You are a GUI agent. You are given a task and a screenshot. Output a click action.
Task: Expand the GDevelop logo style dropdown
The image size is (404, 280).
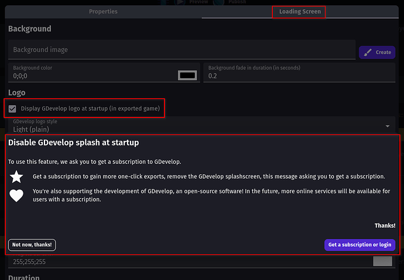tap(388, 126)
